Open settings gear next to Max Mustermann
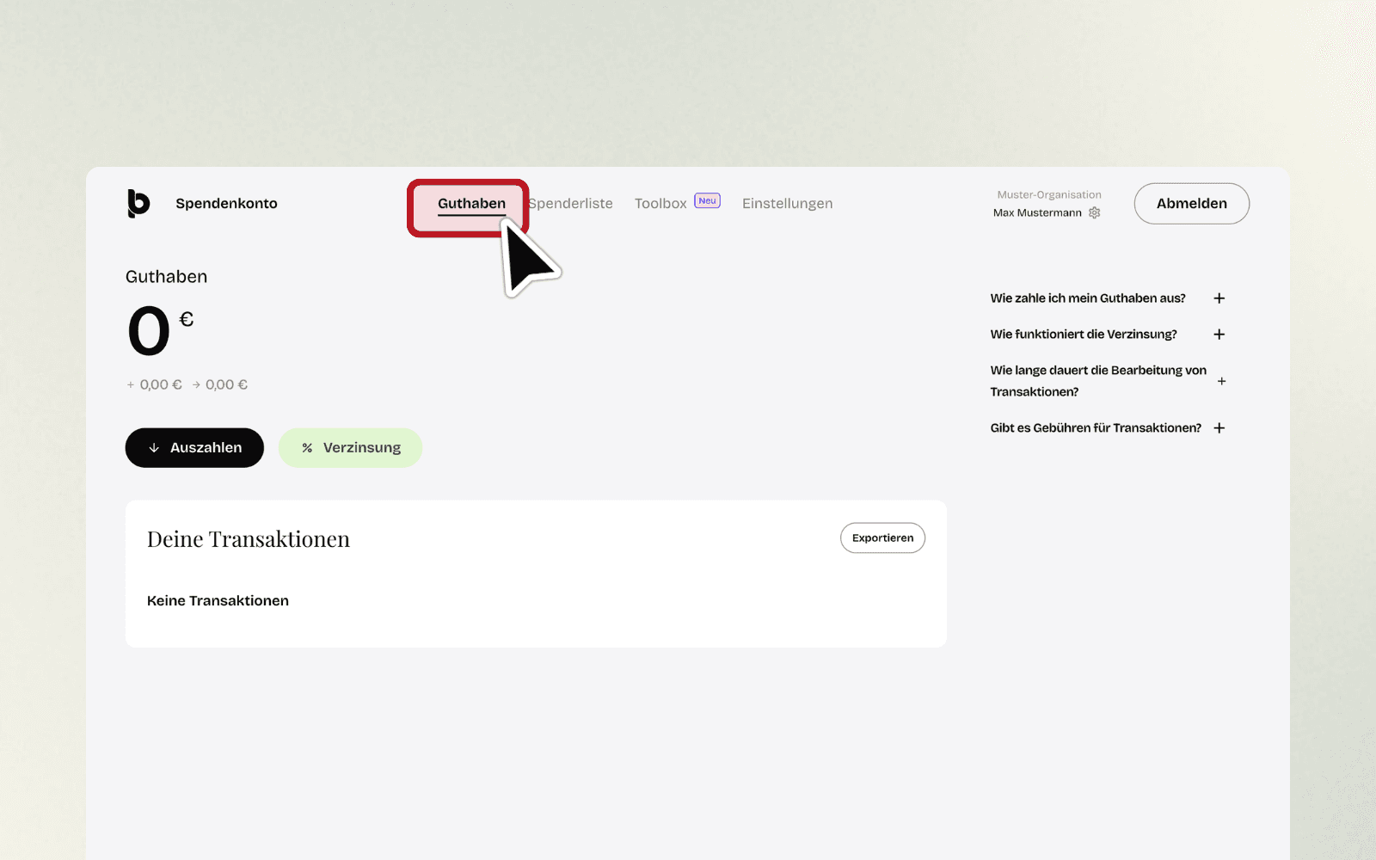 [1094, 212]
